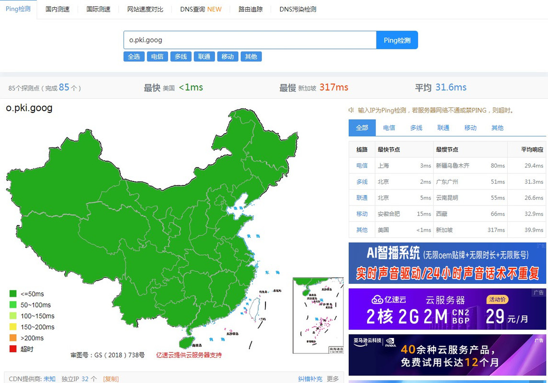Image resolution: width=548 pixels, height=383 pixels.
Task: Open DNS查询 NEW tab
Action: pos(201,10)
